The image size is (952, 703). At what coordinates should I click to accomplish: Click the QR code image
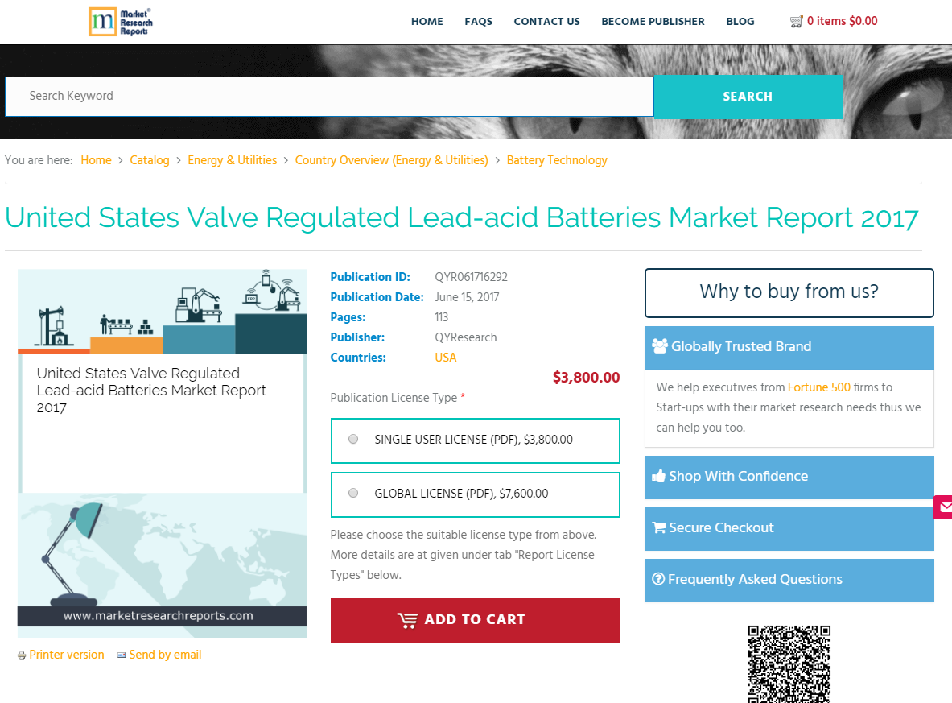(x=789, y=664)
